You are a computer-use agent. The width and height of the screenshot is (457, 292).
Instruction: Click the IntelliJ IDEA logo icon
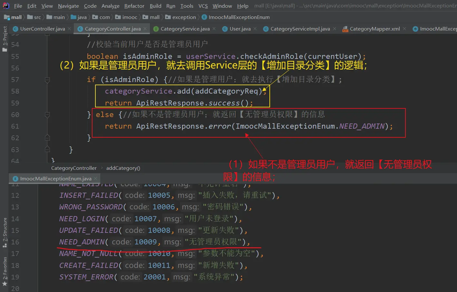point(6,5)
